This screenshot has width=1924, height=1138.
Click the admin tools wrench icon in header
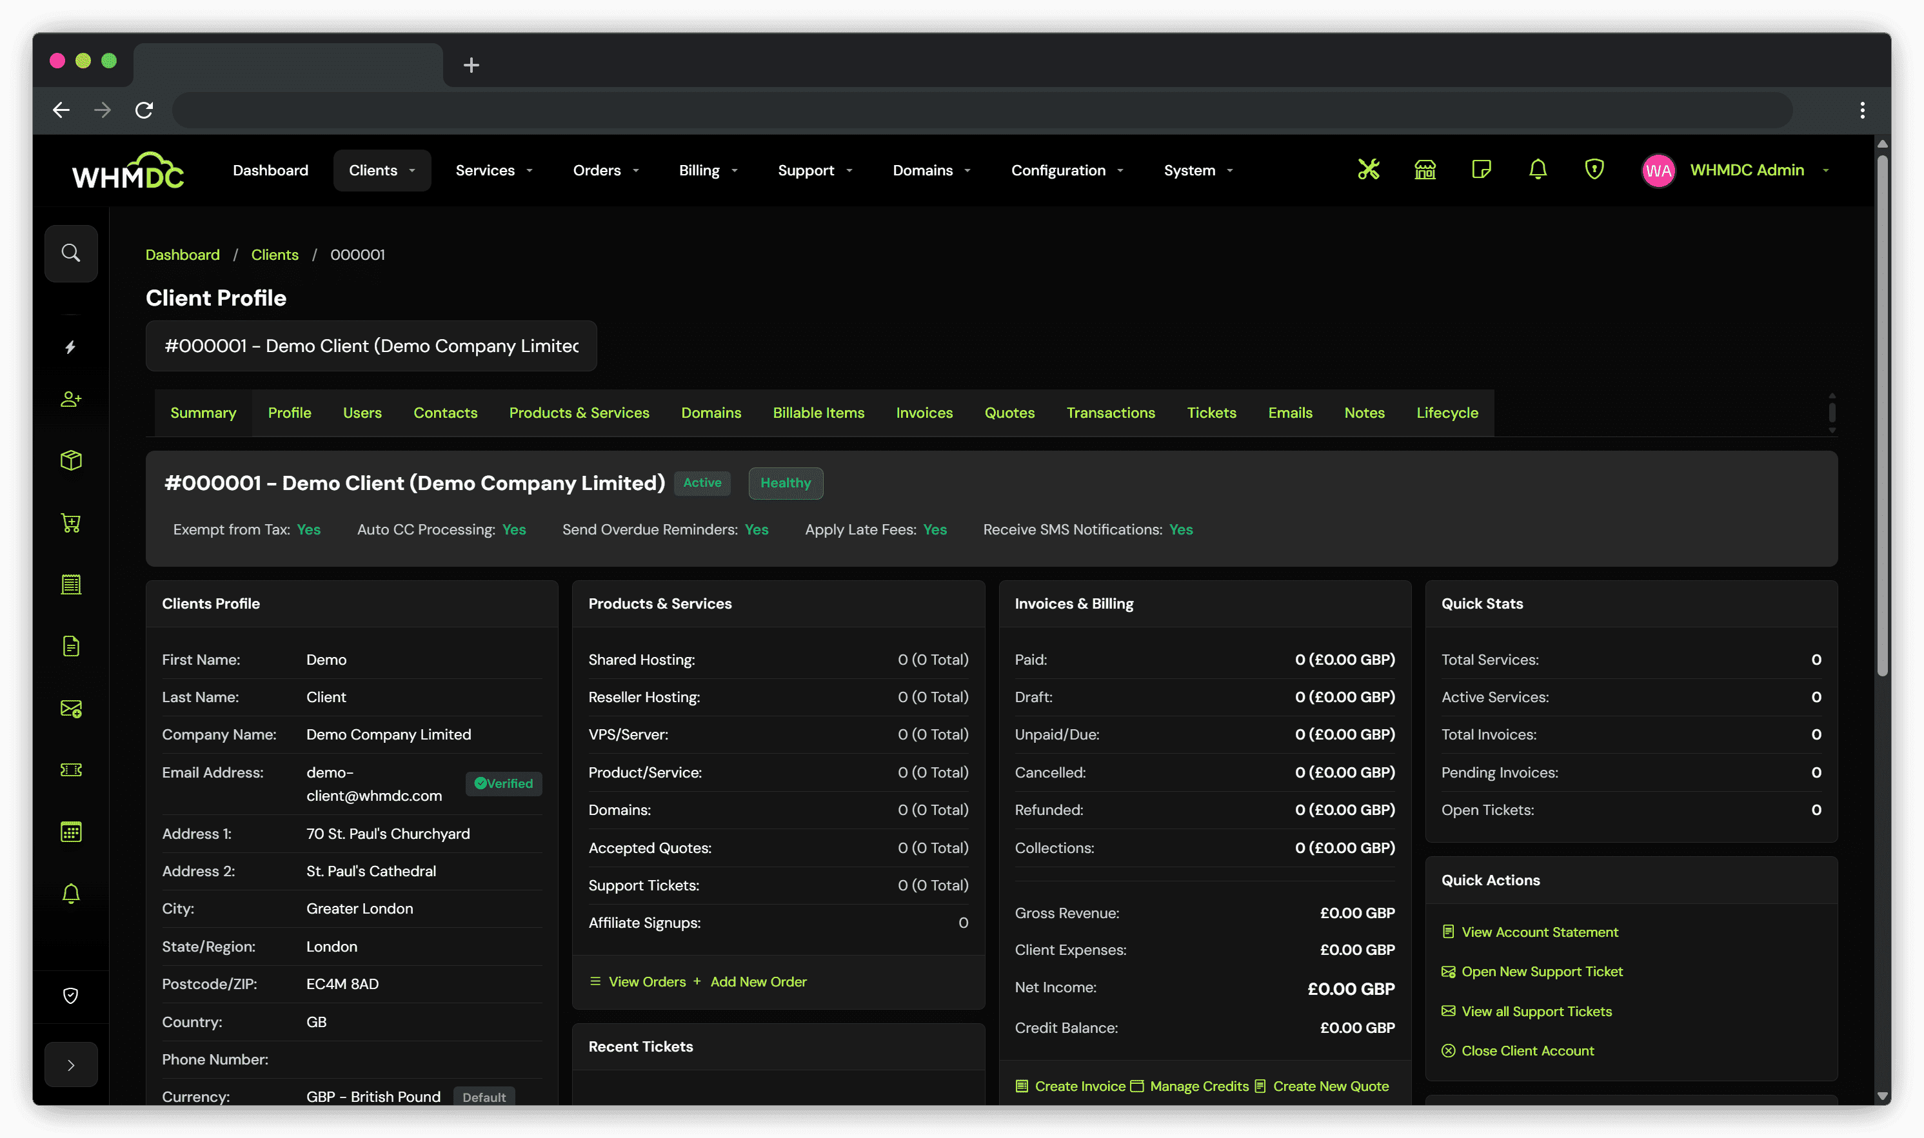(x=1369, y=170)
